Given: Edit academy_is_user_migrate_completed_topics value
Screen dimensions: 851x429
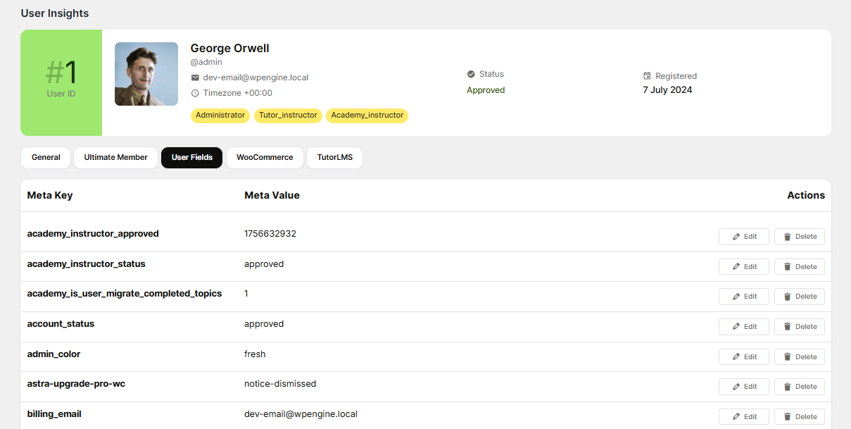Looking at the screenshot, I should [744, 297].
